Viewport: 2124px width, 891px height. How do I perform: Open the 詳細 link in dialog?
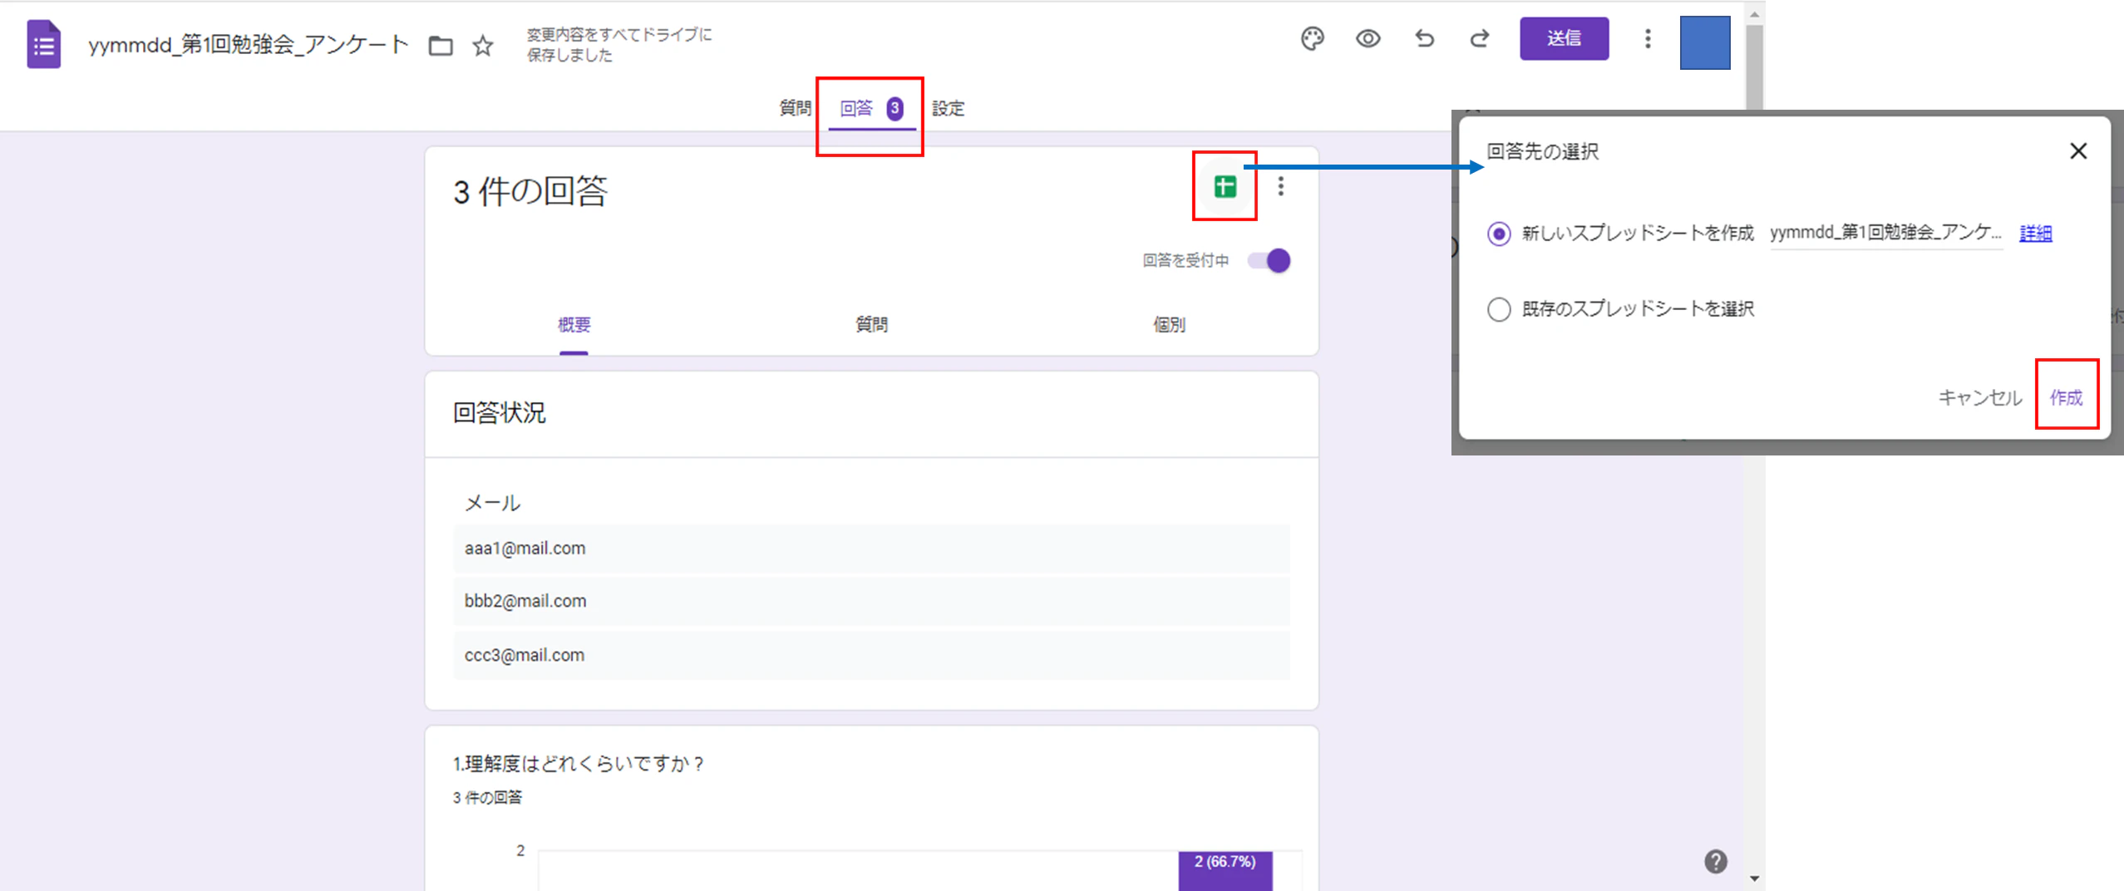[x=2035, y=234]
